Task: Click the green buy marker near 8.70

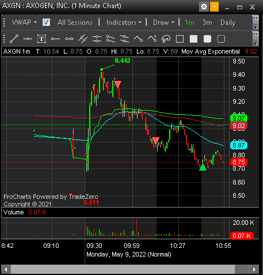Action: [x=203, y=167]
